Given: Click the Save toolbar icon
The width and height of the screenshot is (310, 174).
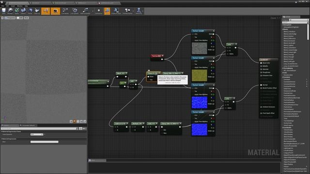Looking at the screenshot, I should point(4,11).
